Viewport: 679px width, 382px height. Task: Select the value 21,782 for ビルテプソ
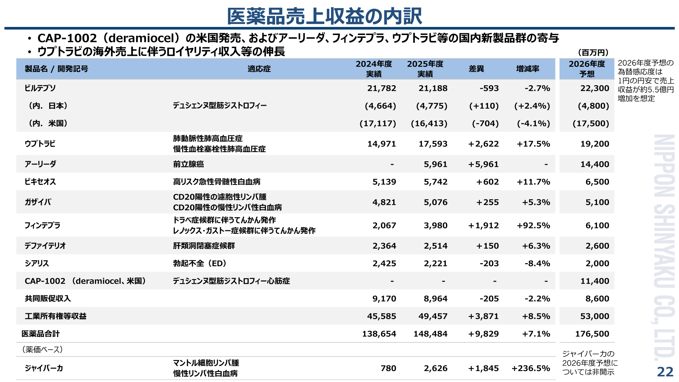pyautogui.click(x=382, y=88)
